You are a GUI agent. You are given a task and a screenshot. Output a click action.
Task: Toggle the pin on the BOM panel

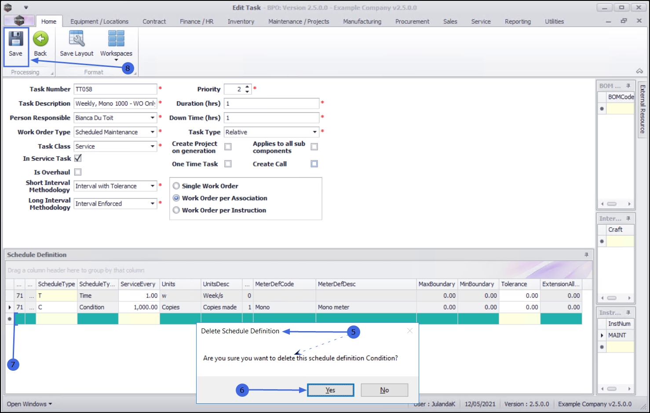click(x=628, y=86)
